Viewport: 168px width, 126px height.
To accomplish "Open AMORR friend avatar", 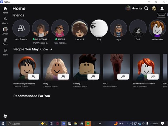I will 60,28.
